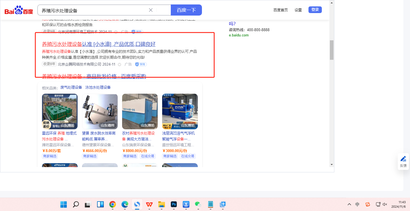Toggle the Chinese input mode indicator
This screenshot has width=410, height=211.
point(357,204)
